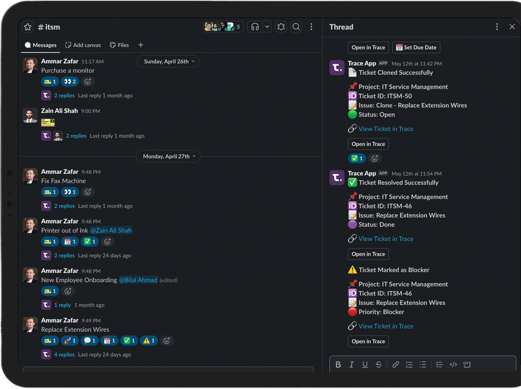The image size is (521, 389).
Task: Toggle warning reaction on Replace Extension Wires
Action: click(149, 340)
